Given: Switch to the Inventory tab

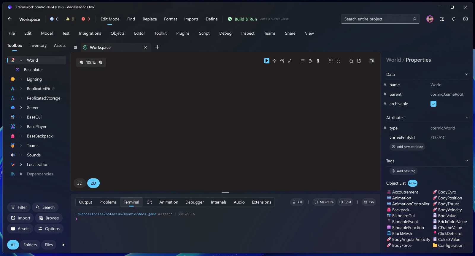Looking at the screenshot, I should pos(38,45).
